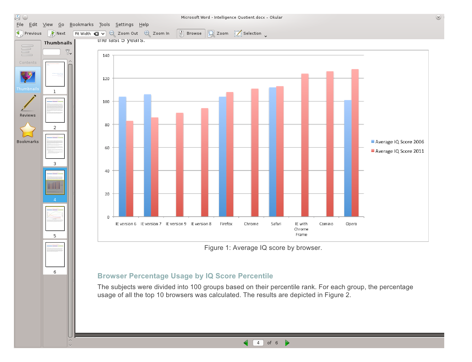Open the Tools menu
The width and height of the screenshot is (472, 362).
tap(104, 25)
